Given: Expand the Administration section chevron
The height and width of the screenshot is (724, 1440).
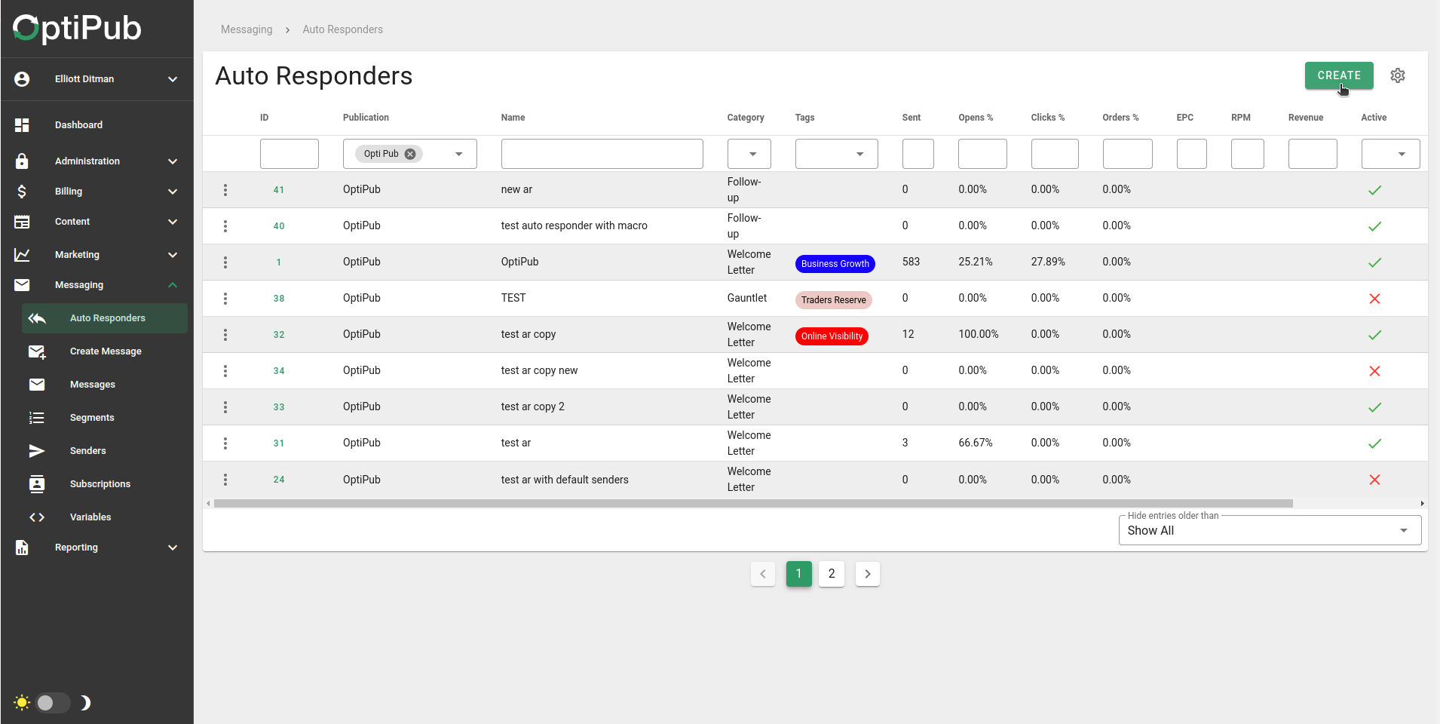Looking at the screenshot, I should click(x=173, y=161).
